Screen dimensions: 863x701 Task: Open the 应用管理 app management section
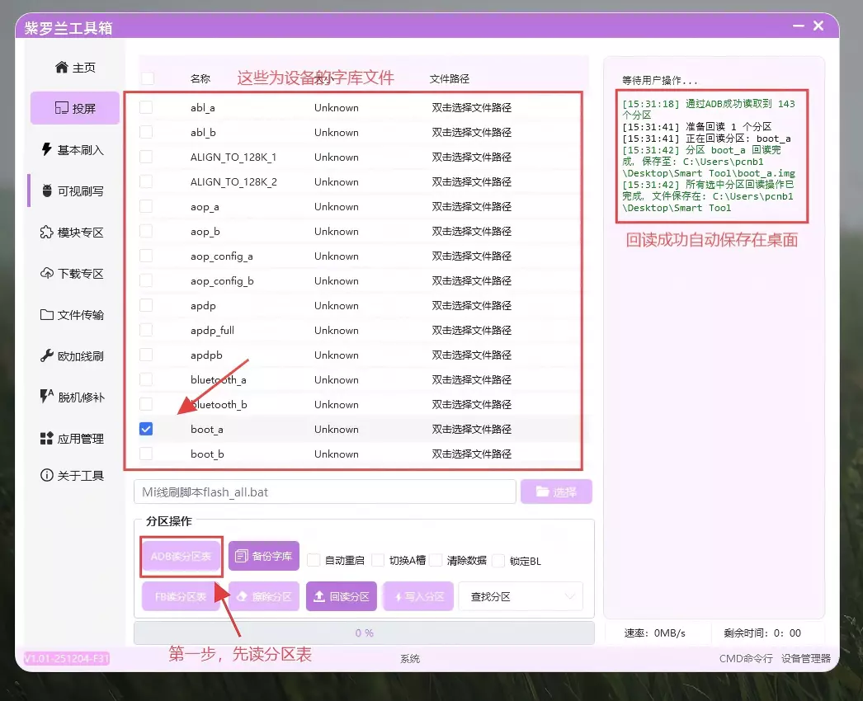(x=73, y=437)
